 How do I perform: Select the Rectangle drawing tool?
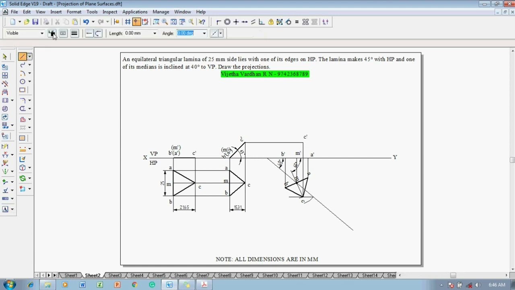(23, 90)
